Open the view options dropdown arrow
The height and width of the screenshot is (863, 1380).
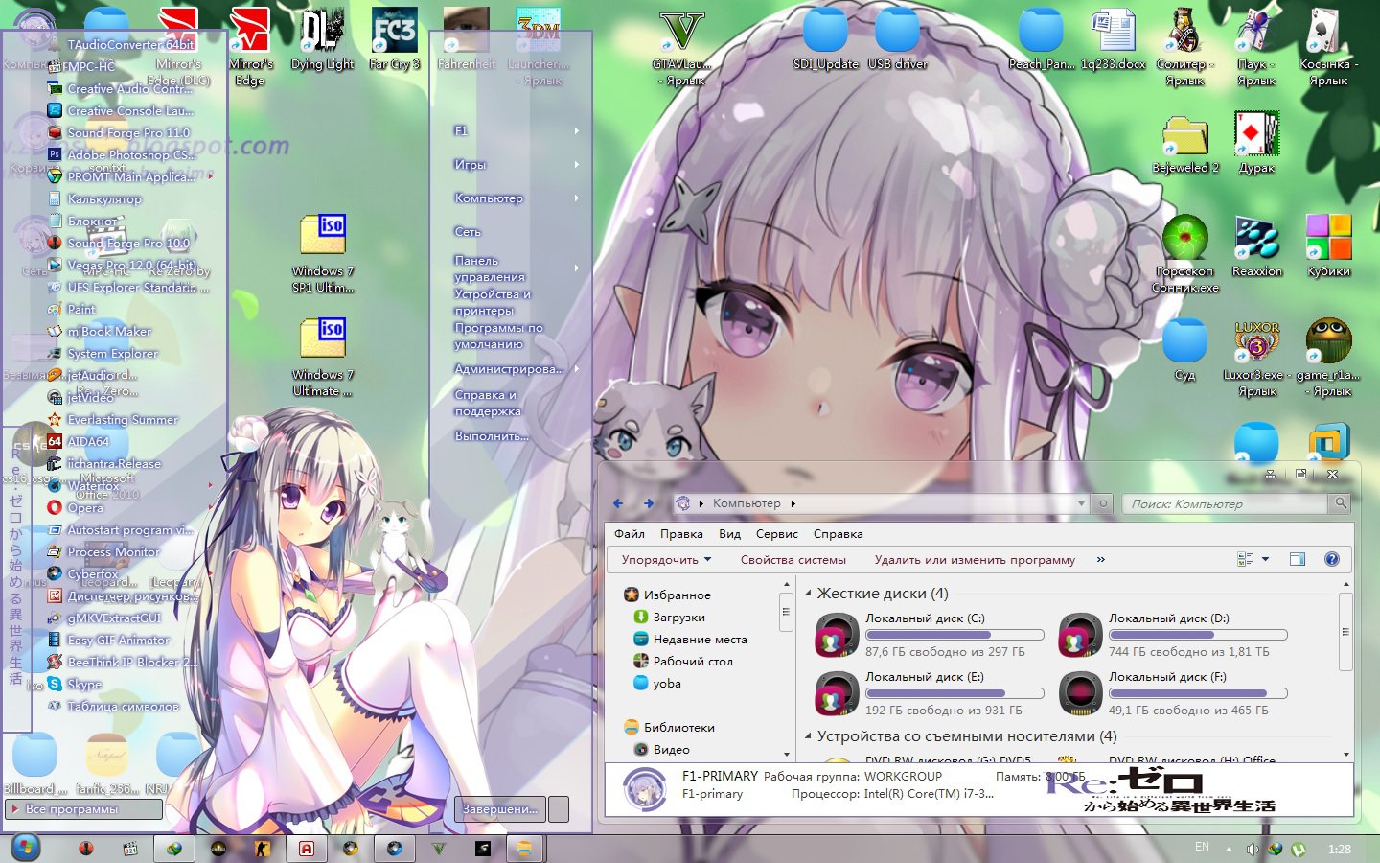(x=1265, y=559)
